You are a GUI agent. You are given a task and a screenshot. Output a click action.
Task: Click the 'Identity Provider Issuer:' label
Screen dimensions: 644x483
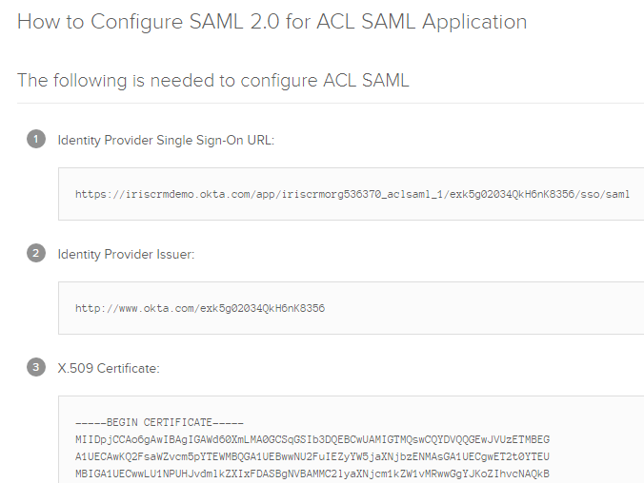tap(126, 254)
